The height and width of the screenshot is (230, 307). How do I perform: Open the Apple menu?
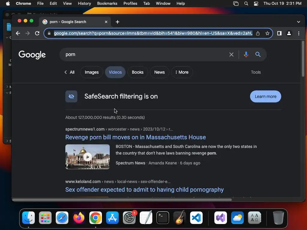pyautogui.click(x=8, y=4)
